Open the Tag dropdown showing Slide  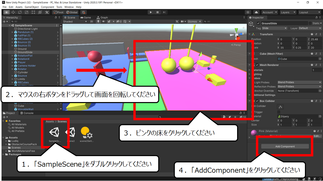click(274, 28)
